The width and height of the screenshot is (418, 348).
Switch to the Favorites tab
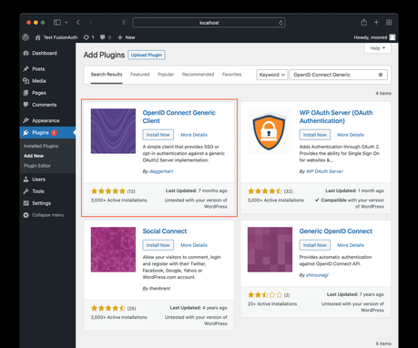point(231,75)
